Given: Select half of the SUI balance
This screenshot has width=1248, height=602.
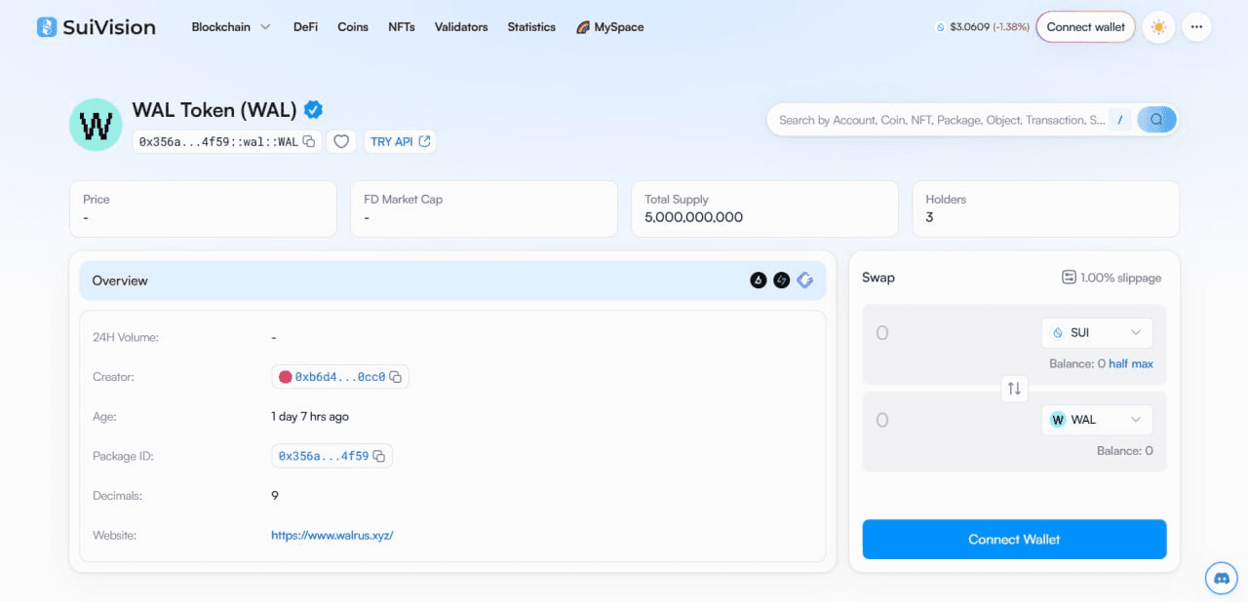Looking at the screenshot, I should click(x=1118, y=363).
